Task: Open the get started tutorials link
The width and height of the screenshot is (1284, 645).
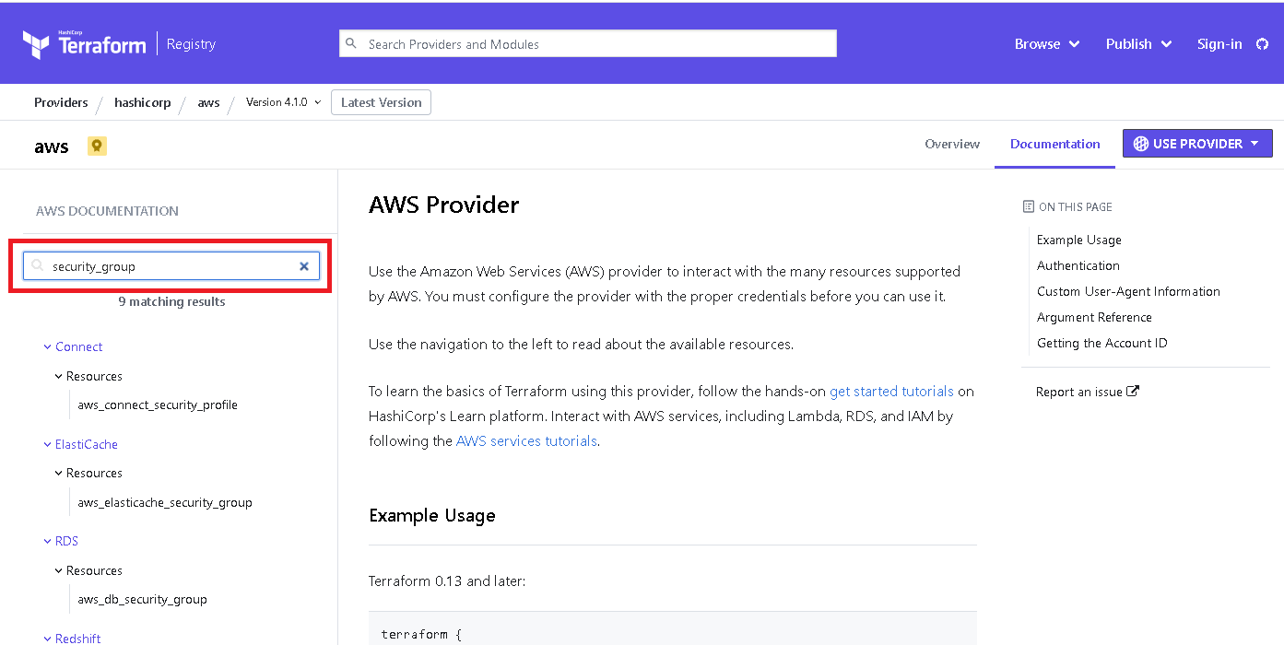Action: (891, 392)
